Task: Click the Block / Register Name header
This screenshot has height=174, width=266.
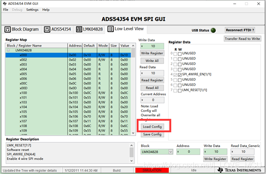Action: (x=36, y=46)
